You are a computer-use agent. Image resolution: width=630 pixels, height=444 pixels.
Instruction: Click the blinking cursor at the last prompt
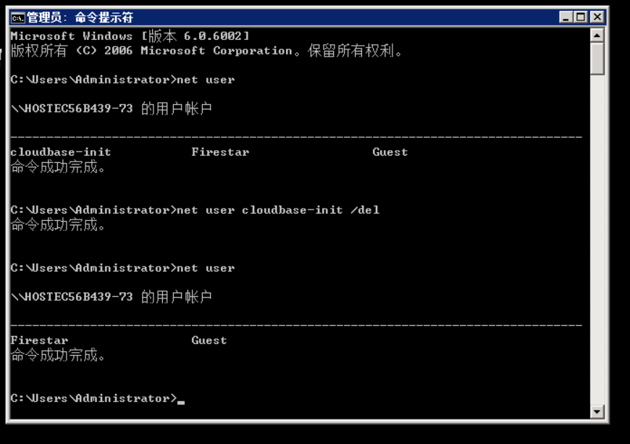click(181, 401)
